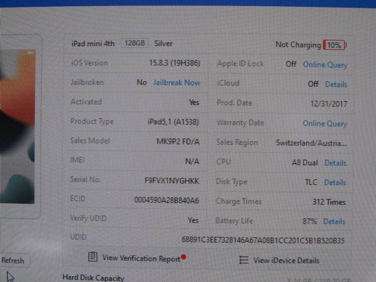Click the serial number F9FVX1NYGHKK
The height and width of the screenshot is (282, 376).
pyautogui.click(x=172, y=181)
